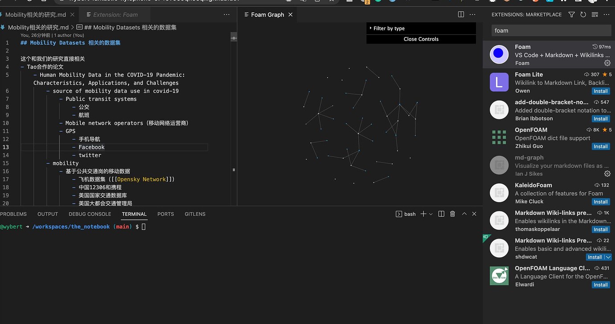
Task: Open the install options dropdown for shdwcat extension
Action: (x=607, y=257)
